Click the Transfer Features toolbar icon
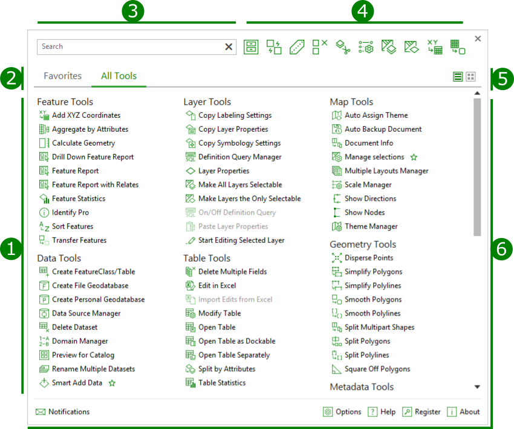Screen dimensions: 514x429 (274, 47)
